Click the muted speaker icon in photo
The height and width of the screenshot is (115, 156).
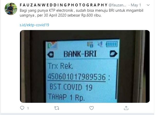click(100, 44)
